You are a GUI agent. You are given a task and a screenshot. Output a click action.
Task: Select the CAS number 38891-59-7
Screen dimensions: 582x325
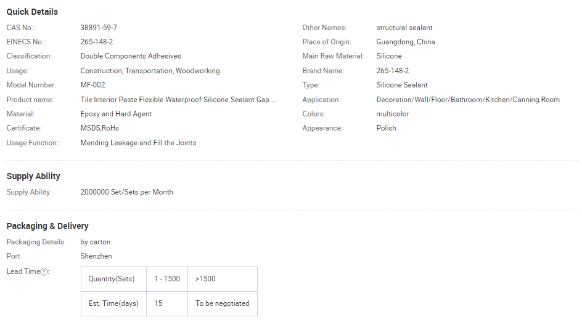[99, 28]
